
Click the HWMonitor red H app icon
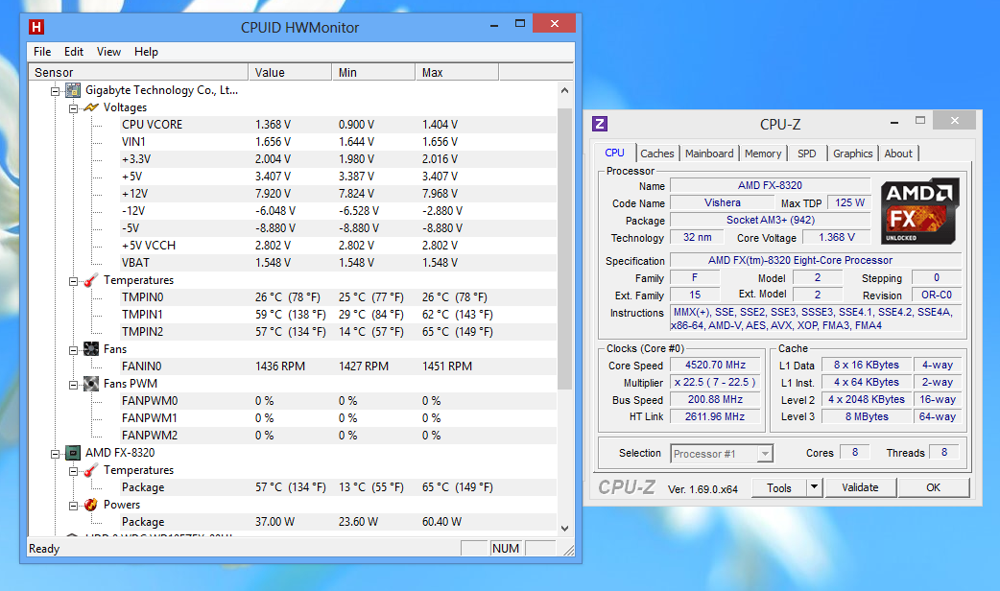pyautogui.click(x=36, y=27)
